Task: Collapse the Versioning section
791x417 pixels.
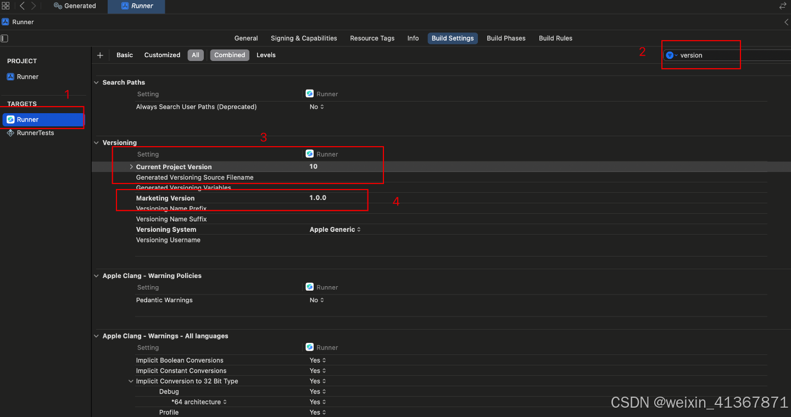Action: click(97, 143)
